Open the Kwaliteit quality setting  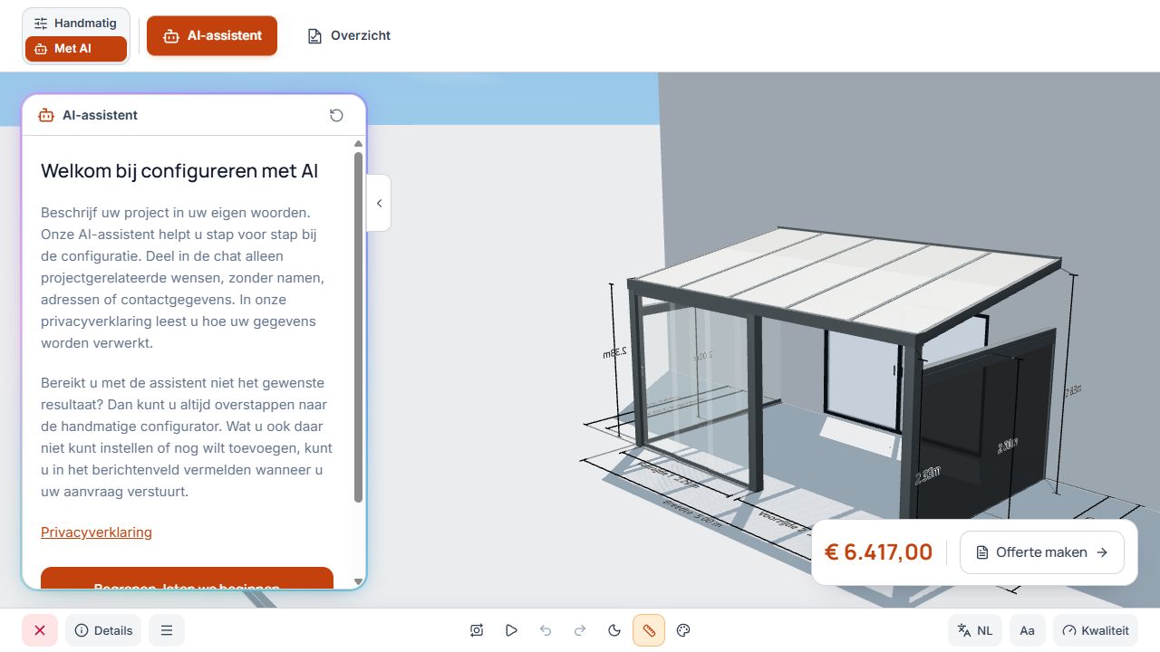click(1096, 630)
